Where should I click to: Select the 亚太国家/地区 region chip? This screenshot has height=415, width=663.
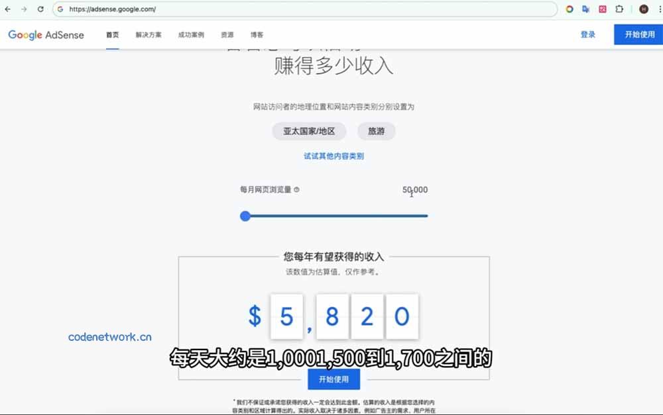[309, 131]
